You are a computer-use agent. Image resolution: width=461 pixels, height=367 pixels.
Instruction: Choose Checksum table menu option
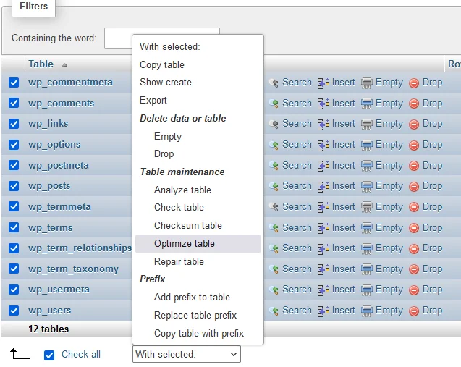tap(198, 226)
